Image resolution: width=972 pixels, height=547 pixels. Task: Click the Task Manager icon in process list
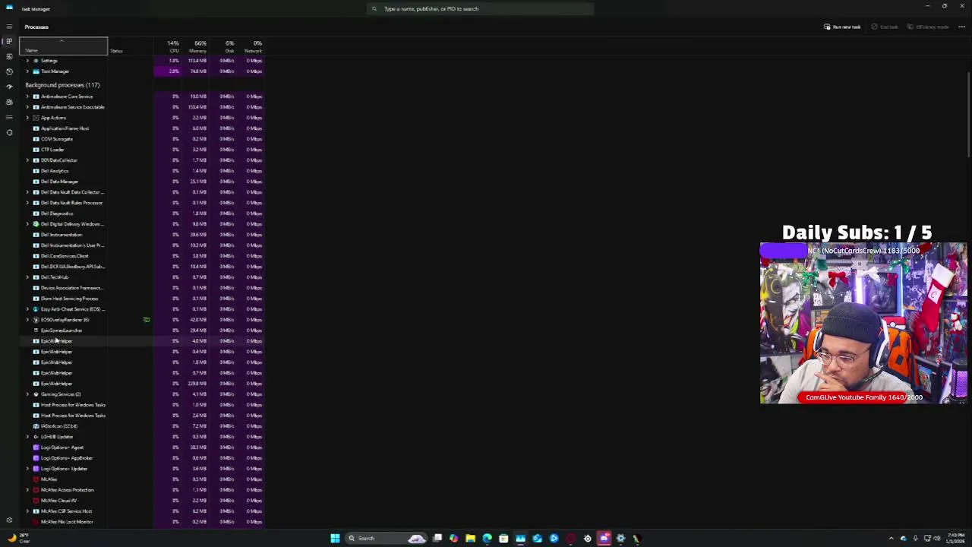coord(36,71)
